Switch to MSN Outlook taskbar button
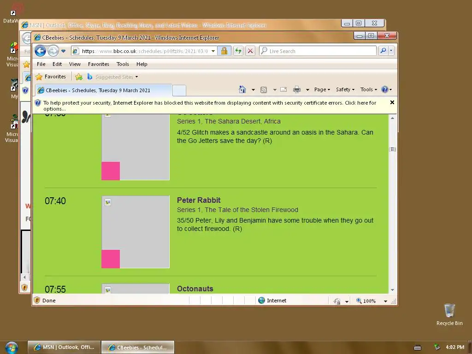This screenshot has width=472, height=354. click(64, 347)
